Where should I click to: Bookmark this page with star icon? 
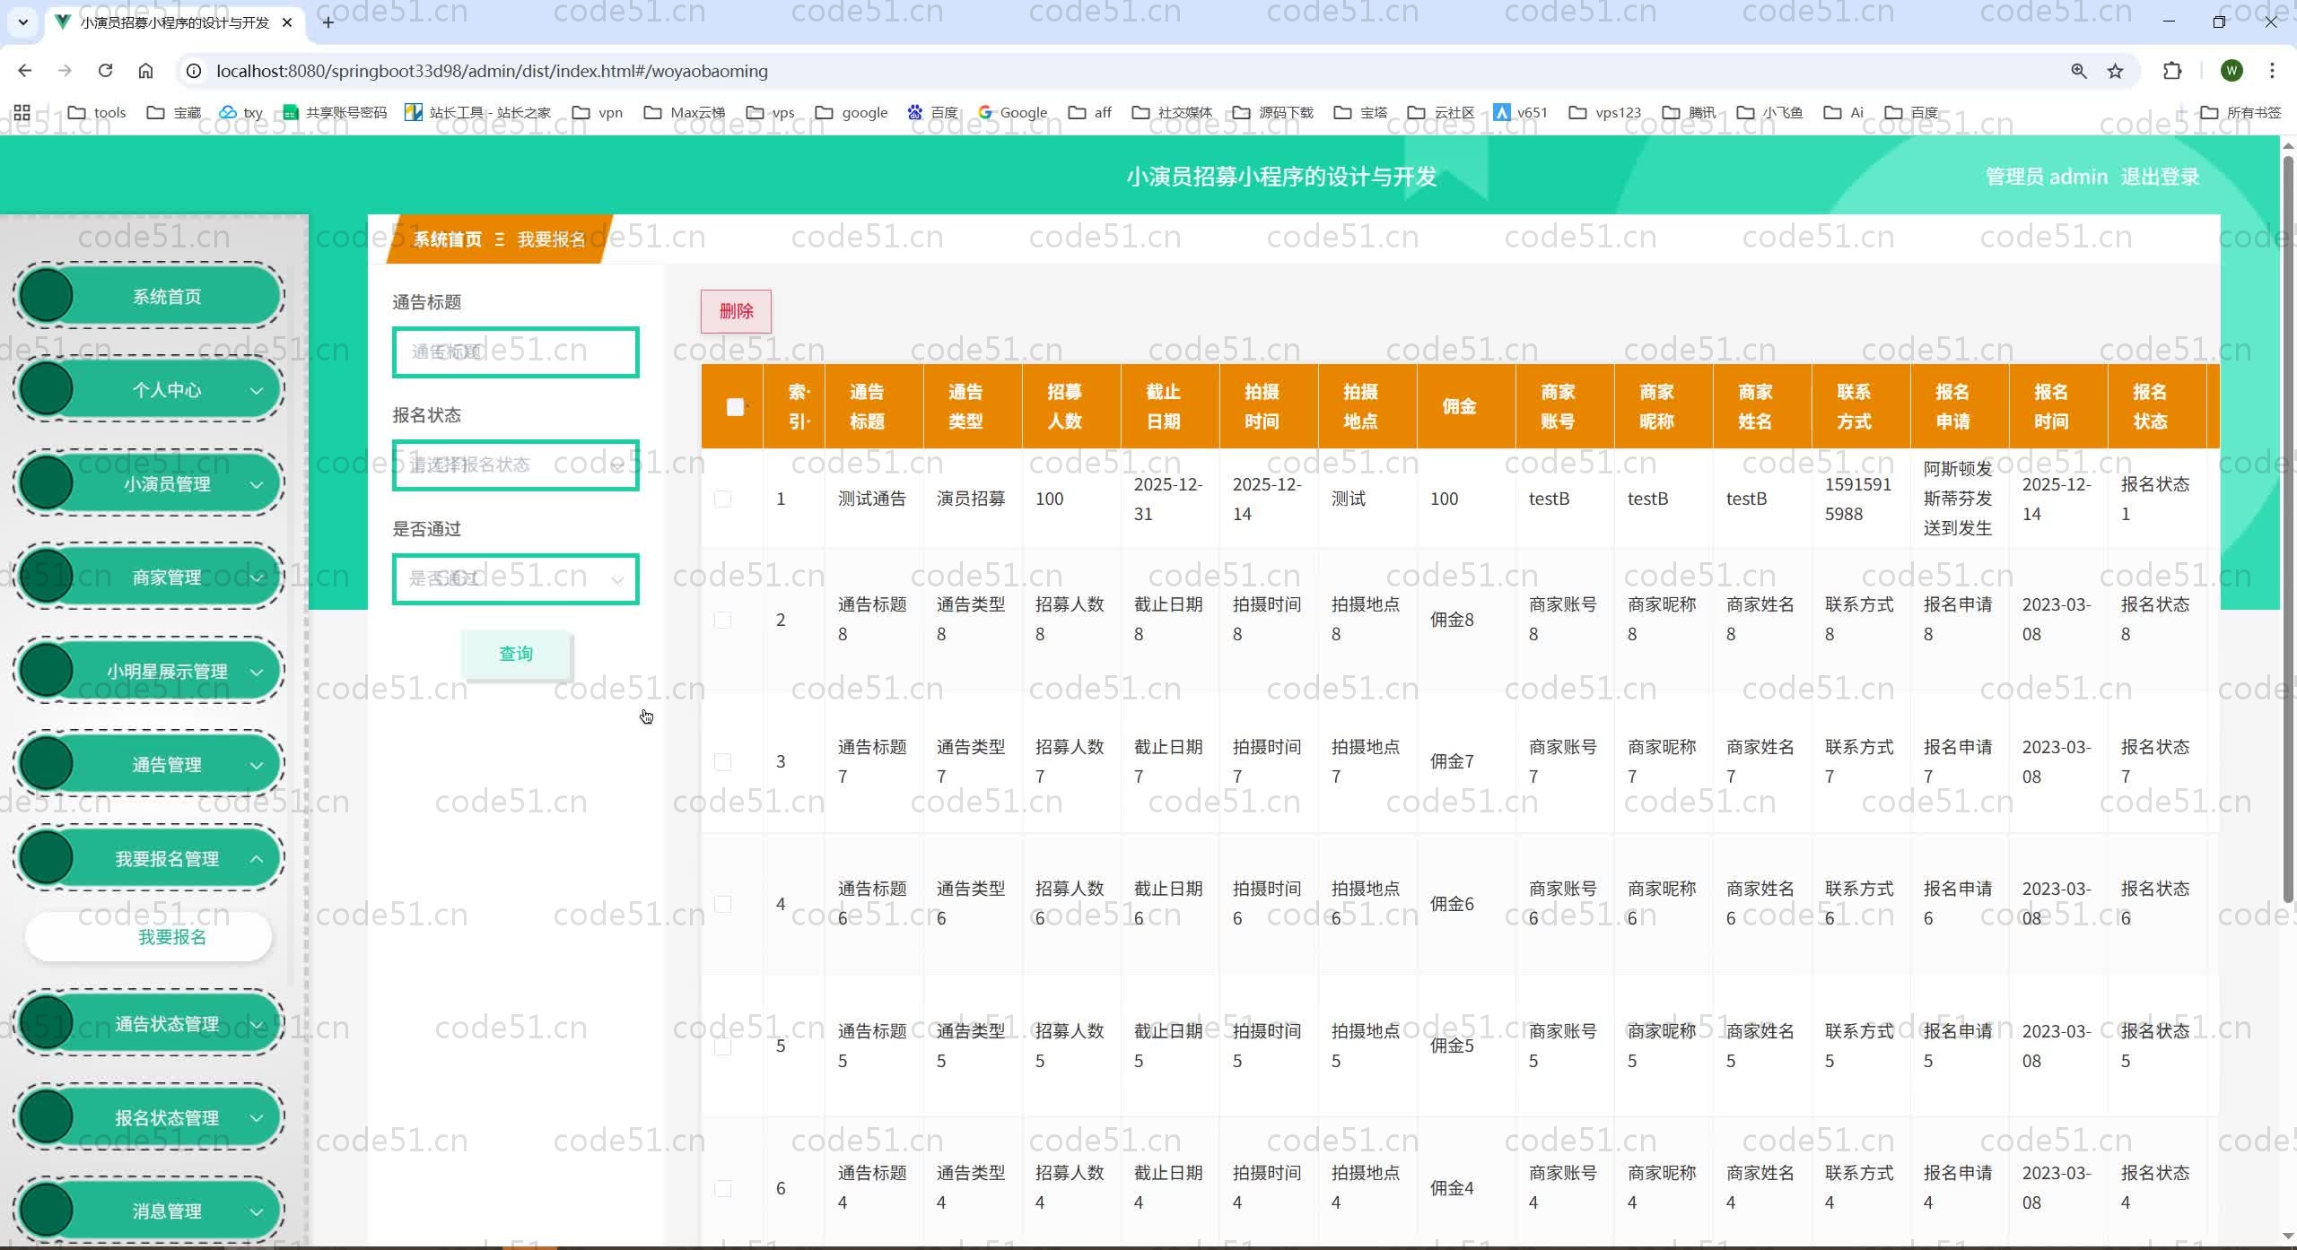2115,71
